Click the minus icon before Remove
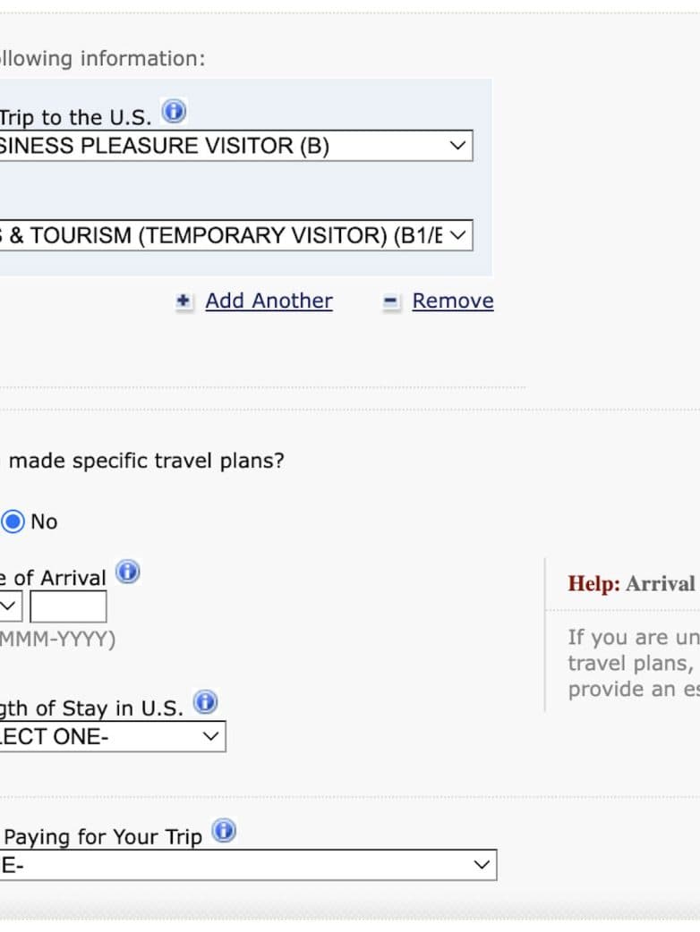700x932 pixels. pos(391,302)
